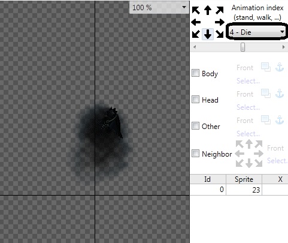Enable the Other reference checkbox
Image resolution: width=288 pixels, height=243 pixels.
pyautogui.click(x=195, y=126)
